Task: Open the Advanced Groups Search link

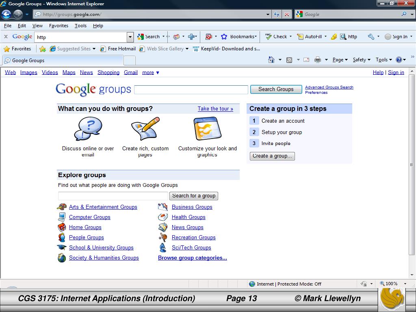Action: (329, 87)
